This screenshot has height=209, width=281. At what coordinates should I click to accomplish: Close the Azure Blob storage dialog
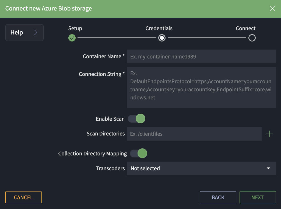coord(272,9)
